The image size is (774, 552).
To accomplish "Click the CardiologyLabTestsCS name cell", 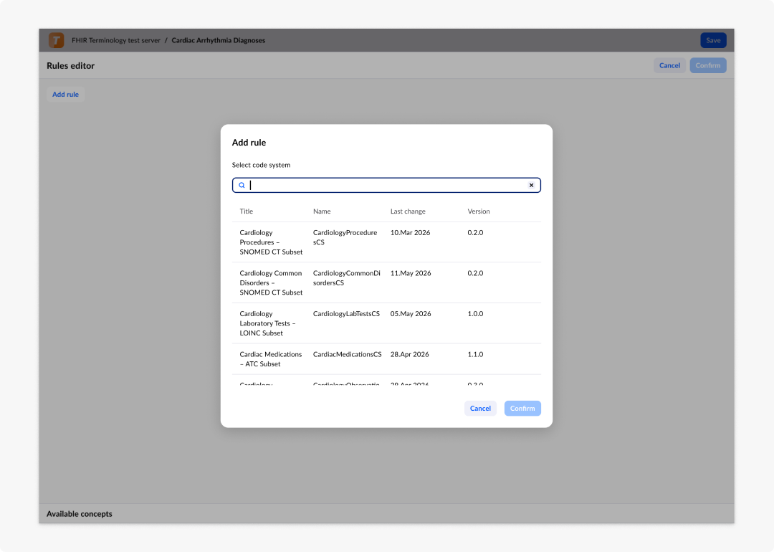I will click(346, 313).
